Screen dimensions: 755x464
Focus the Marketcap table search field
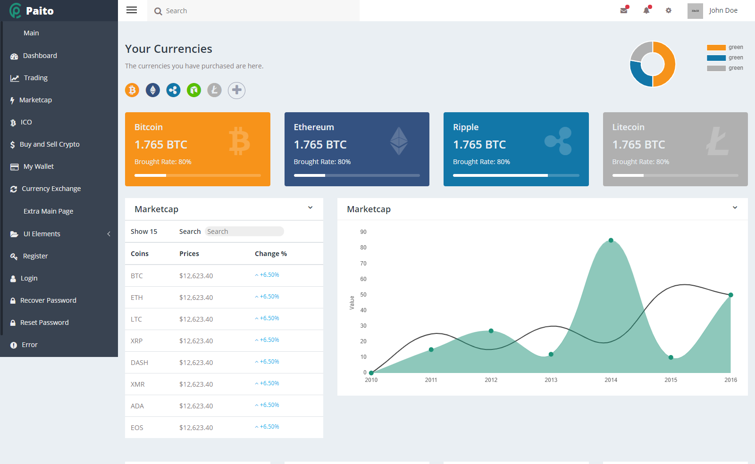coord(244,232)
